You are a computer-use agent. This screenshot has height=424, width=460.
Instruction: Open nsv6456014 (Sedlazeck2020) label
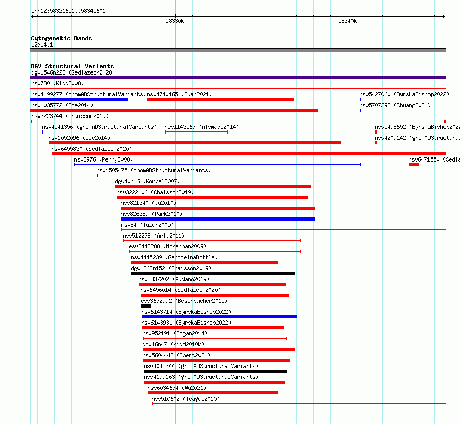pyautogui.click(x=180, y=290)
